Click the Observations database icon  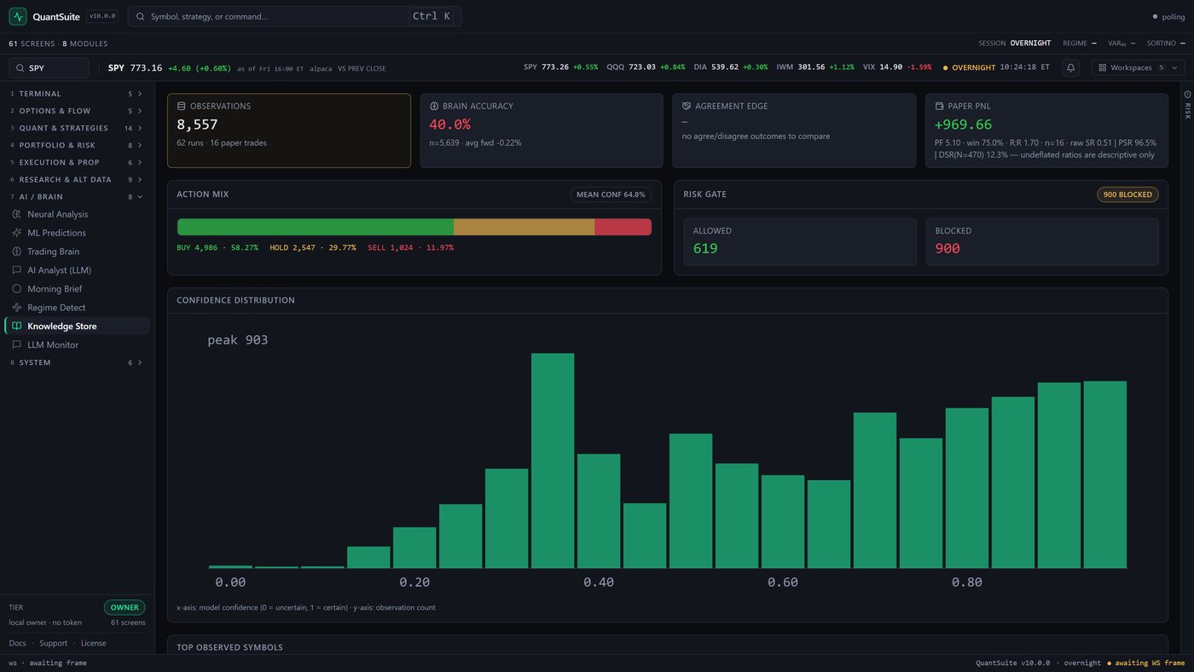click(x=181, y=107)
